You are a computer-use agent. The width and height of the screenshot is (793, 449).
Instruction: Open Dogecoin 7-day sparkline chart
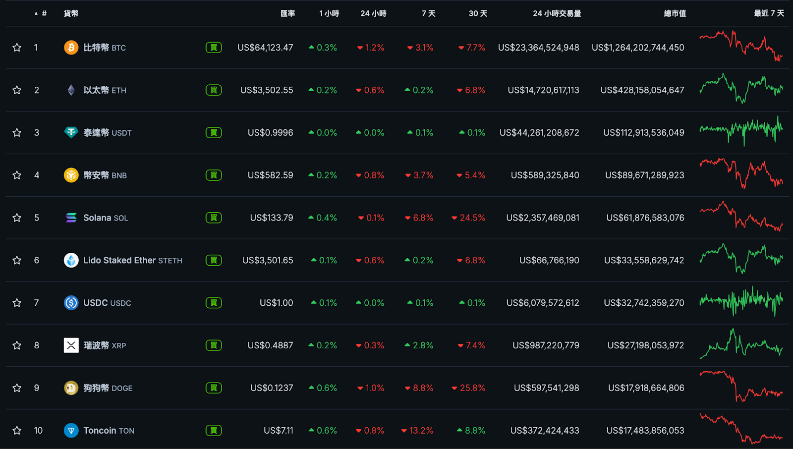[741, 387]
